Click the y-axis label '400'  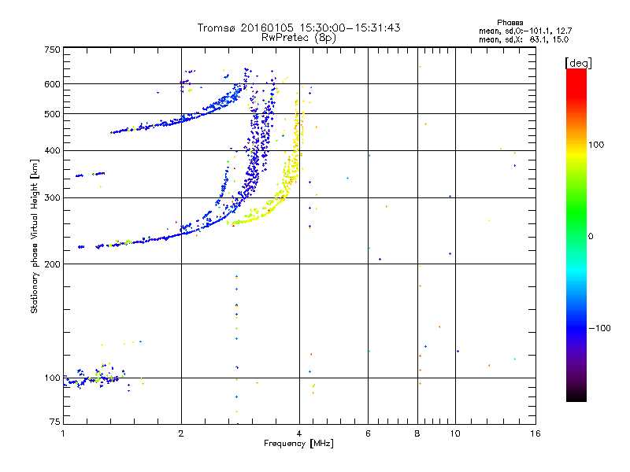click(52, 150)
